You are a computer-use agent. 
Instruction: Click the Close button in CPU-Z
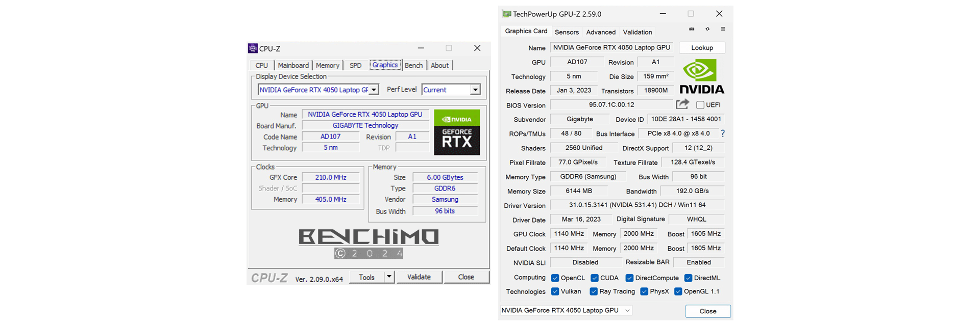coord(466,277)
